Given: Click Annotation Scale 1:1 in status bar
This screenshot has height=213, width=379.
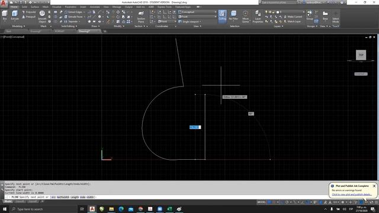Looking at the screenshot, I should (336, 202).
